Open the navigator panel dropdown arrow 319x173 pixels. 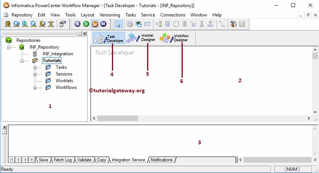[x=80, y=33]
